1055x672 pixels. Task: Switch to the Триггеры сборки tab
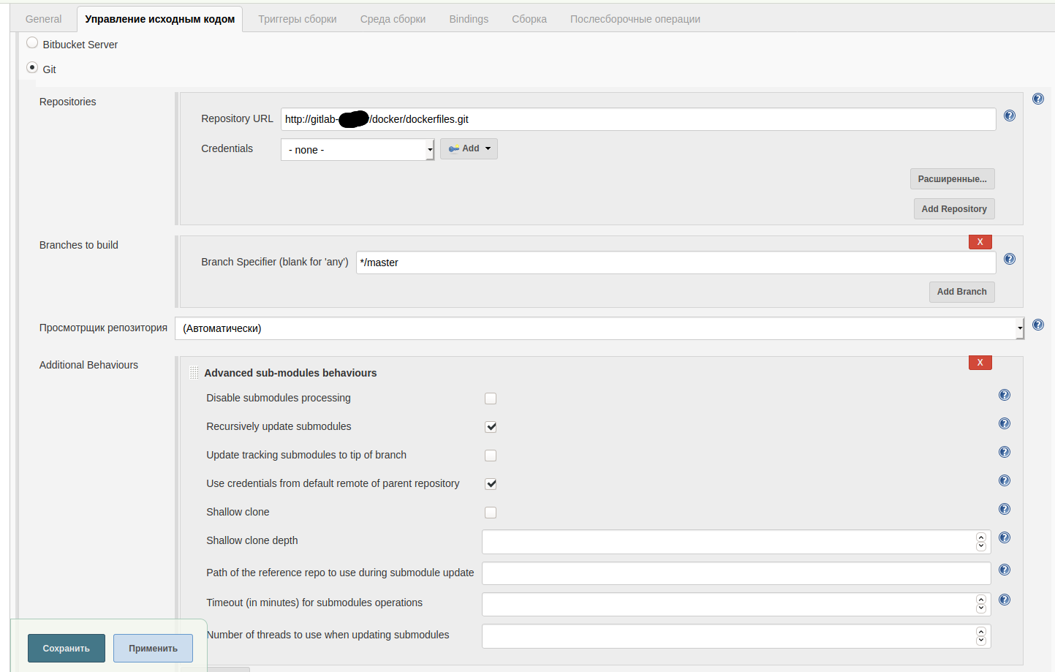[x=297, y=19]
